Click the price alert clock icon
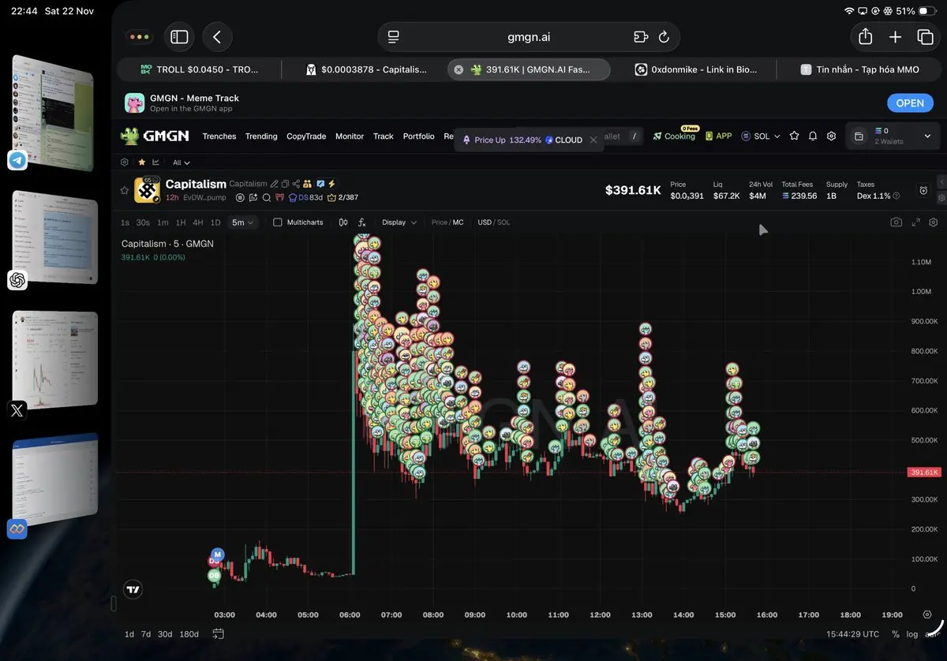Viewport: 947px width, 661px height. click(x=923, y=190)
